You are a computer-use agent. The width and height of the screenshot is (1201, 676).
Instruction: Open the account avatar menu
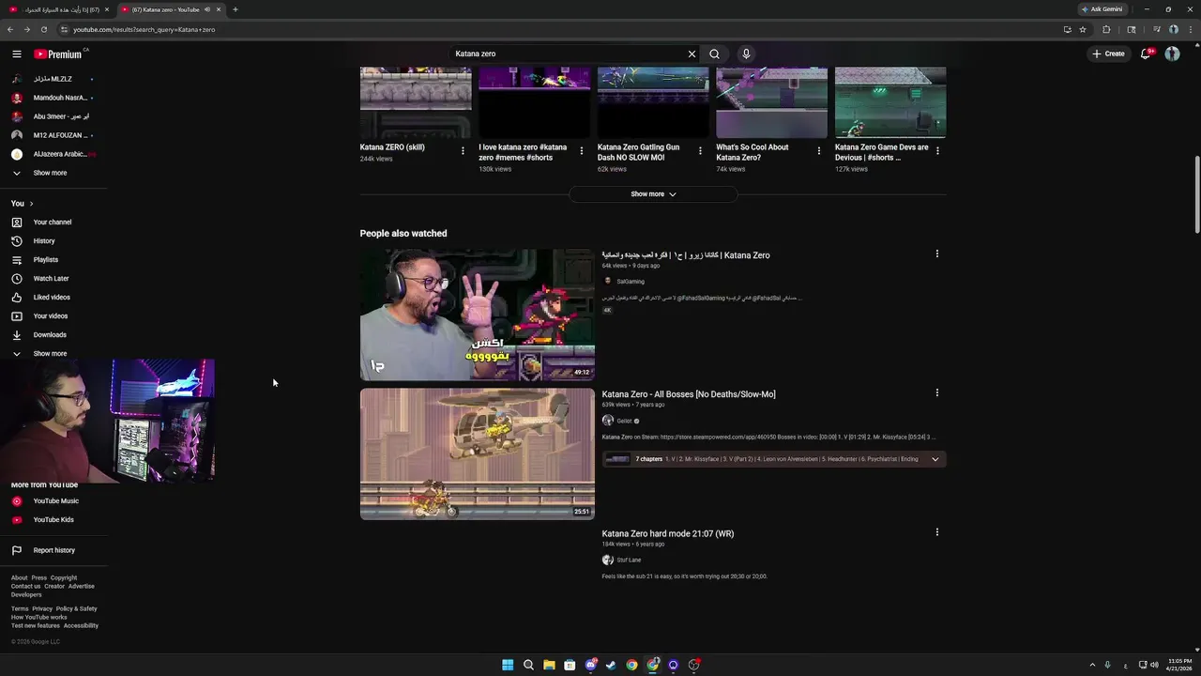[1172, 54]
